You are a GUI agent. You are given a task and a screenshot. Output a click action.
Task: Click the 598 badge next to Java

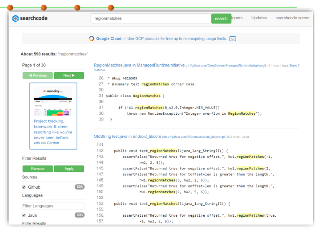click(x=79, y=215)
